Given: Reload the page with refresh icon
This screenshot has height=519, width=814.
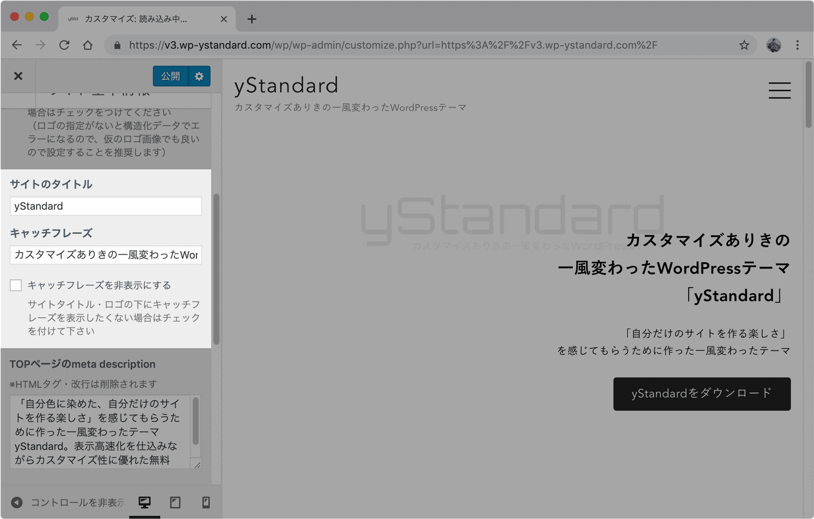Looking at the screenshot, I should [x=64, y=45].
